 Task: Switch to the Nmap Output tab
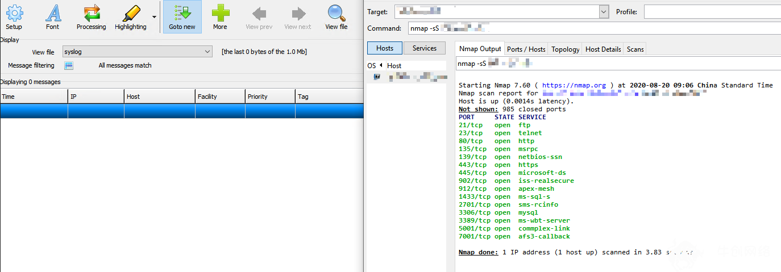(x=480, y=49)
